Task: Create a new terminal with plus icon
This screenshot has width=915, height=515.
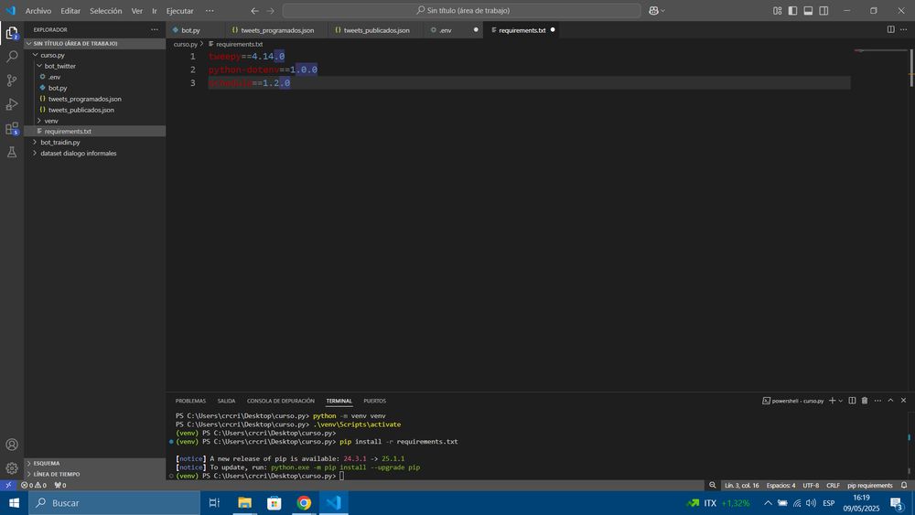Action: [832, 401]
